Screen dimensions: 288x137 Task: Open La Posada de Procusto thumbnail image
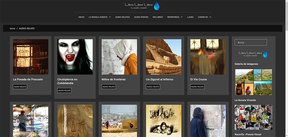(31, 57)
